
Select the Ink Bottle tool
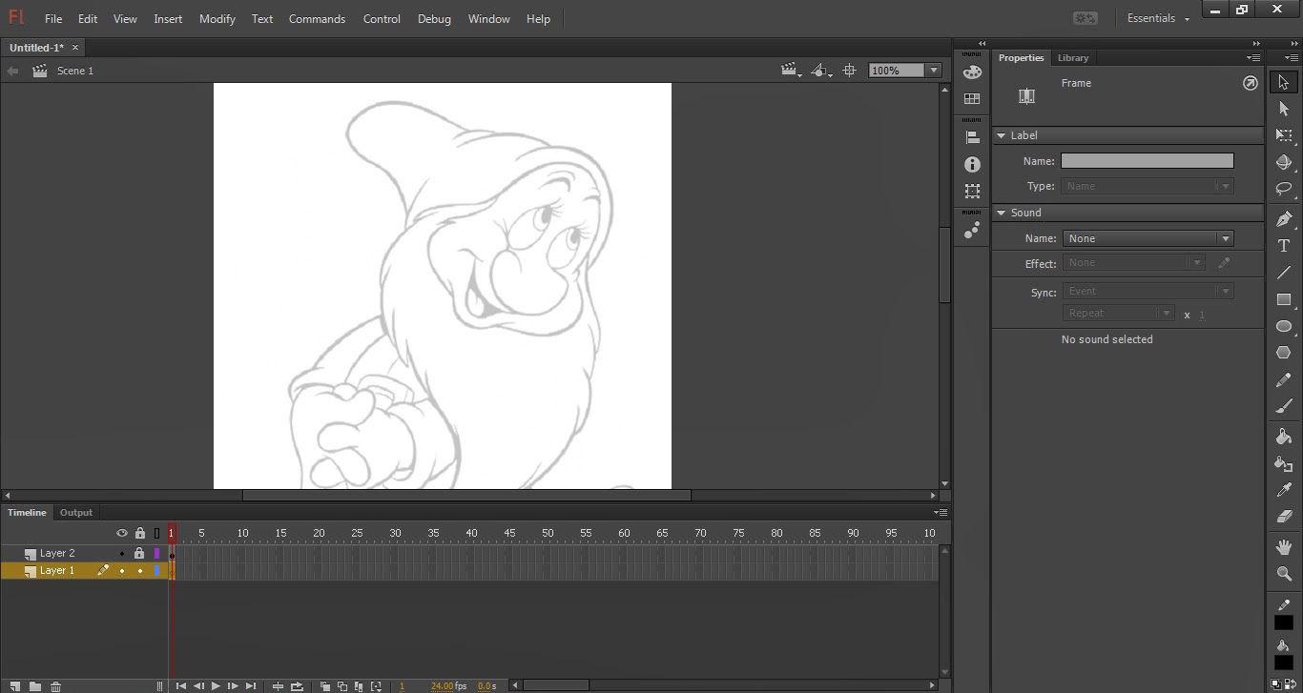[1284, 464]
